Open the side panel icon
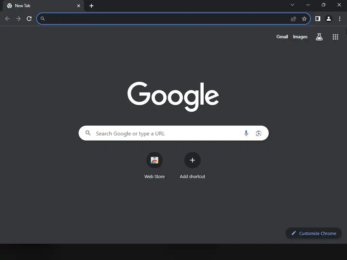347x260 pixels. [318, 19]
